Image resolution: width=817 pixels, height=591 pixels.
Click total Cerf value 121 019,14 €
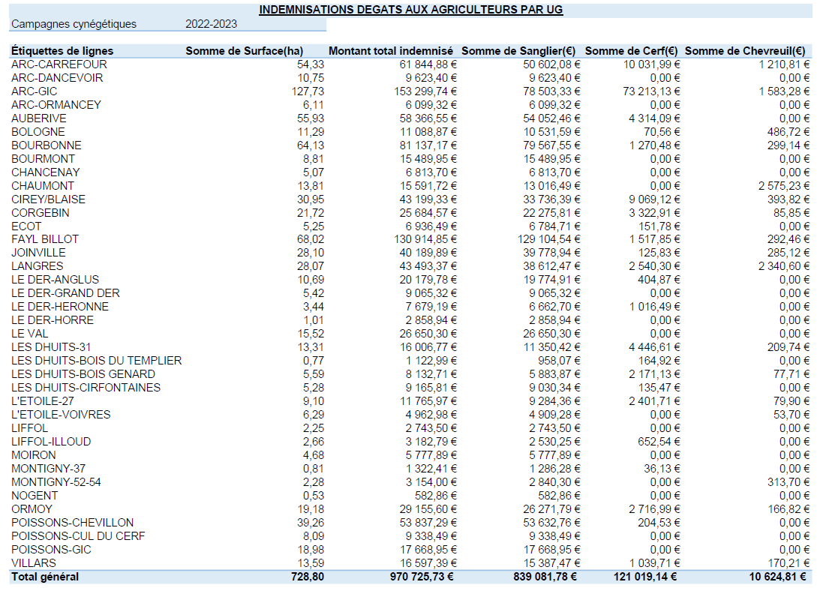[x=645, y=578]
